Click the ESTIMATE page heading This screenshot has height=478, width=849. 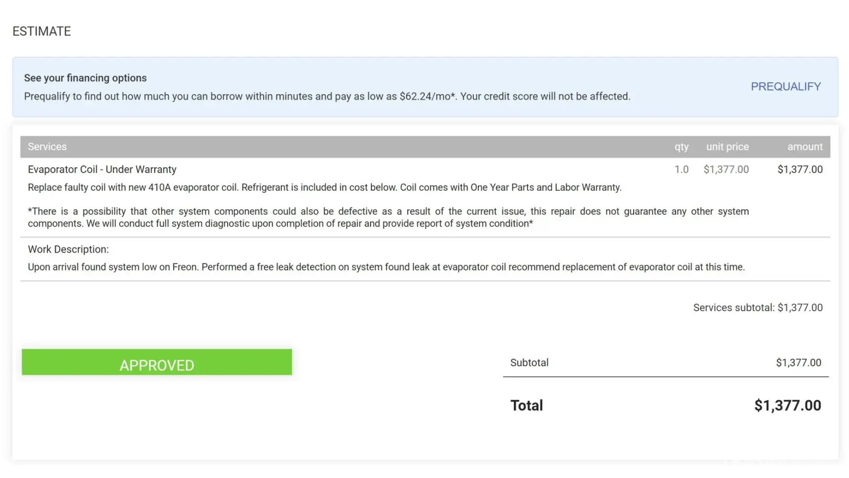42,32
